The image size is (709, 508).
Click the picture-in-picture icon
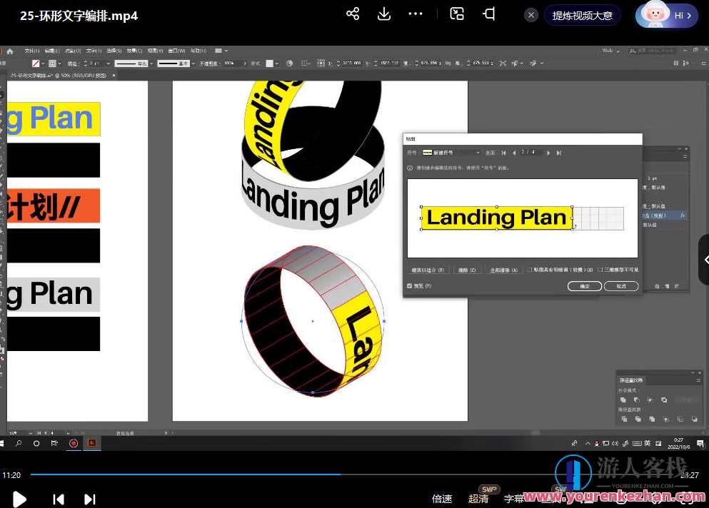pos(457,14)
